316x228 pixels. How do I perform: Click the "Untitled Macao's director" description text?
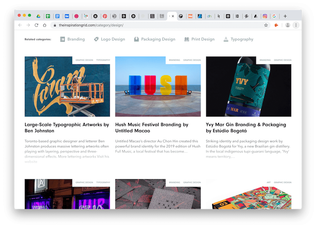tap(158, 146)
